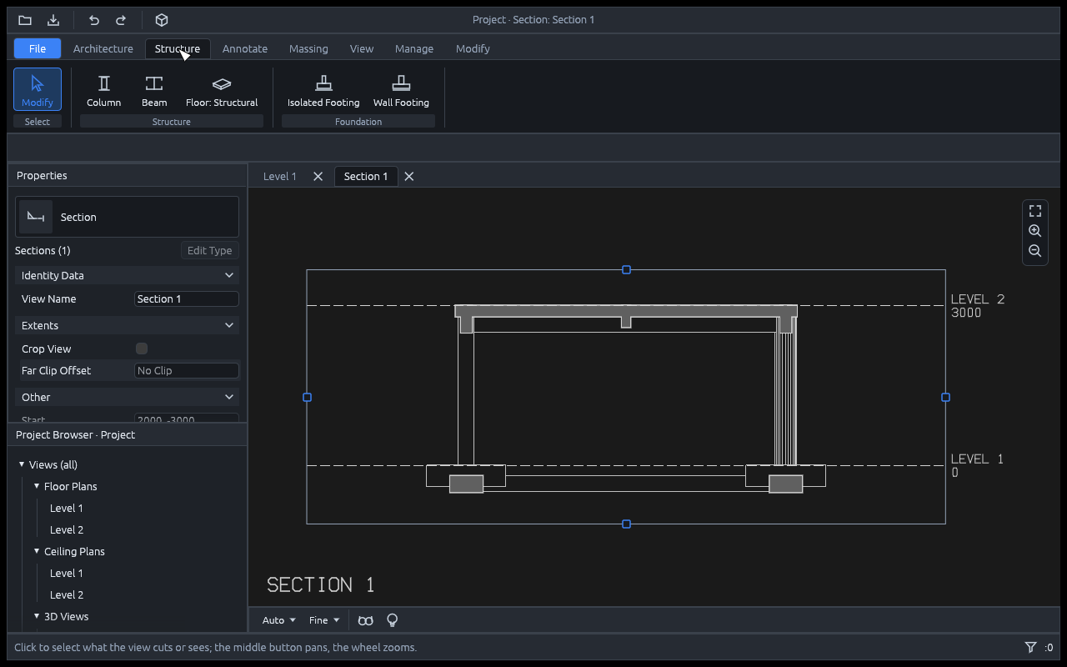
Task: Zoom to fit the view extents
Action: tap(1035, 211)
